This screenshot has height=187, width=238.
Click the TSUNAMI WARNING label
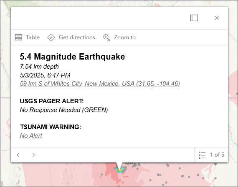[51, 127]
